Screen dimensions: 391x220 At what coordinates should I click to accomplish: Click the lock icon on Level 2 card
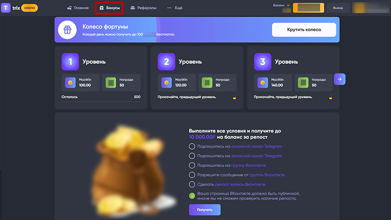coord(235,98)
